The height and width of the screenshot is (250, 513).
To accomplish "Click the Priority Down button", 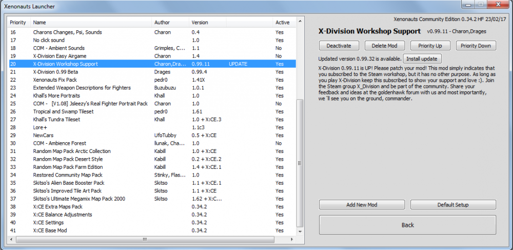I will click(476, 46).
